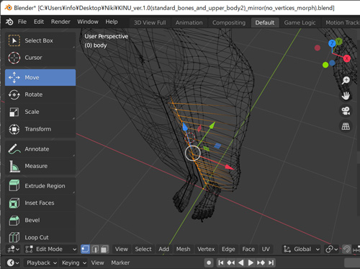Enable edge select mode

(95, 250)
